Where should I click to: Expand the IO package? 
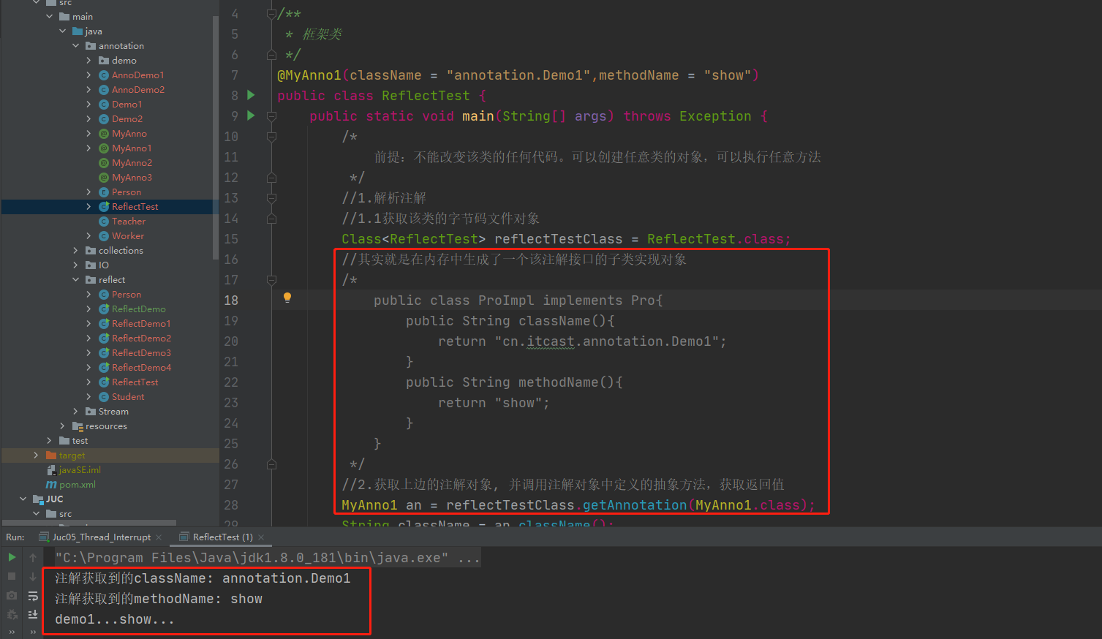(75, 265)
